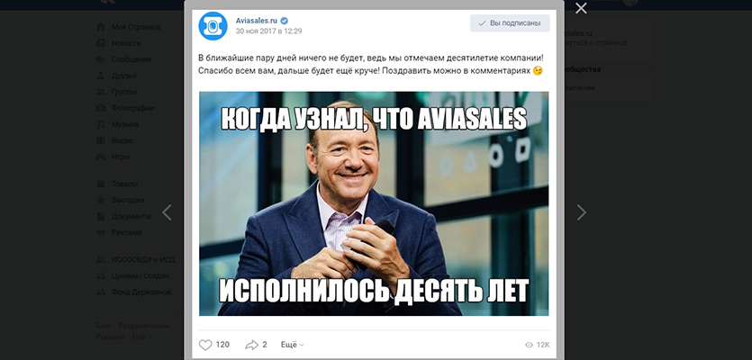Go to previous photo with left chevron
The image size is (752, 360).
(x=167, y=212)
